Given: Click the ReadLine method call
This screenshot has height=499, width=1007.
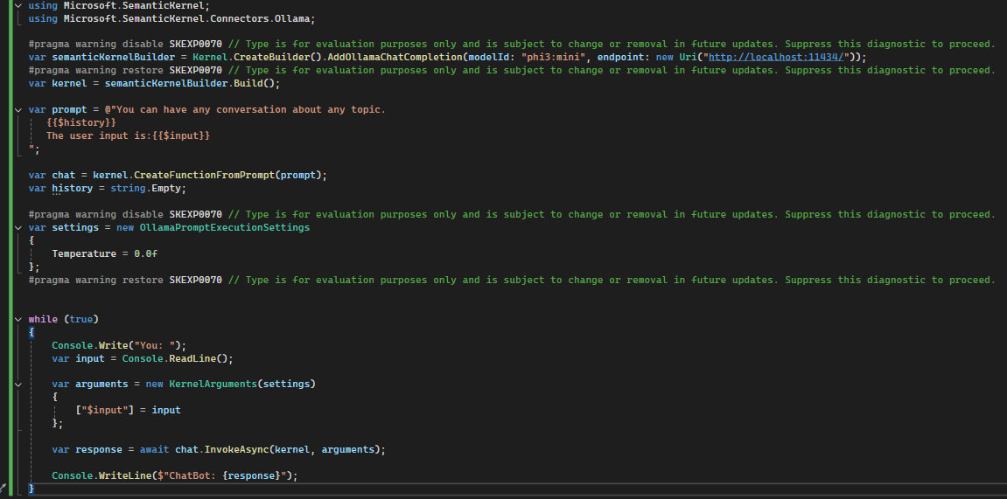Looking at the screenshot, I should tap(192, 358).
